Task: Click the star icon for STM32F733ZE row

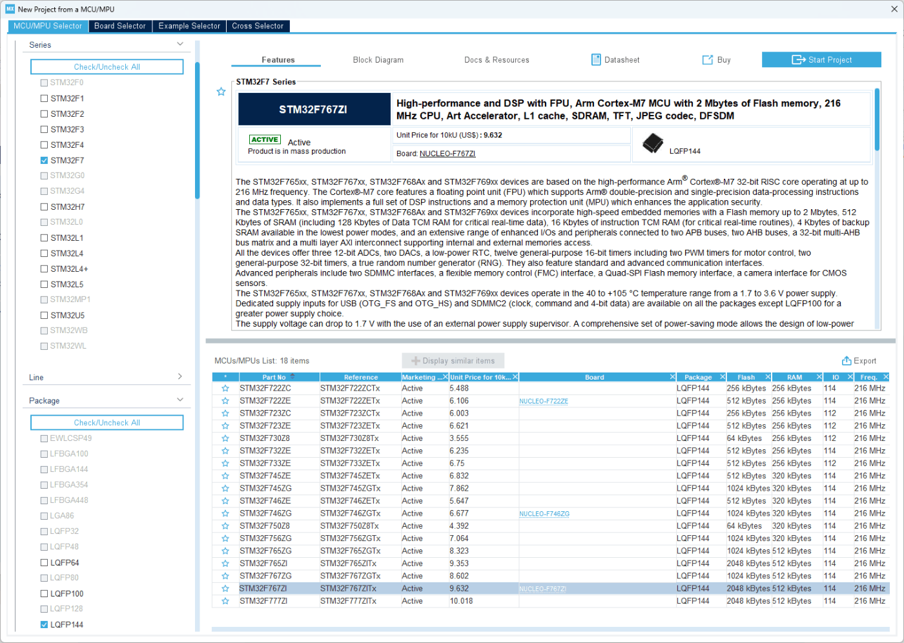Action: 225,464
